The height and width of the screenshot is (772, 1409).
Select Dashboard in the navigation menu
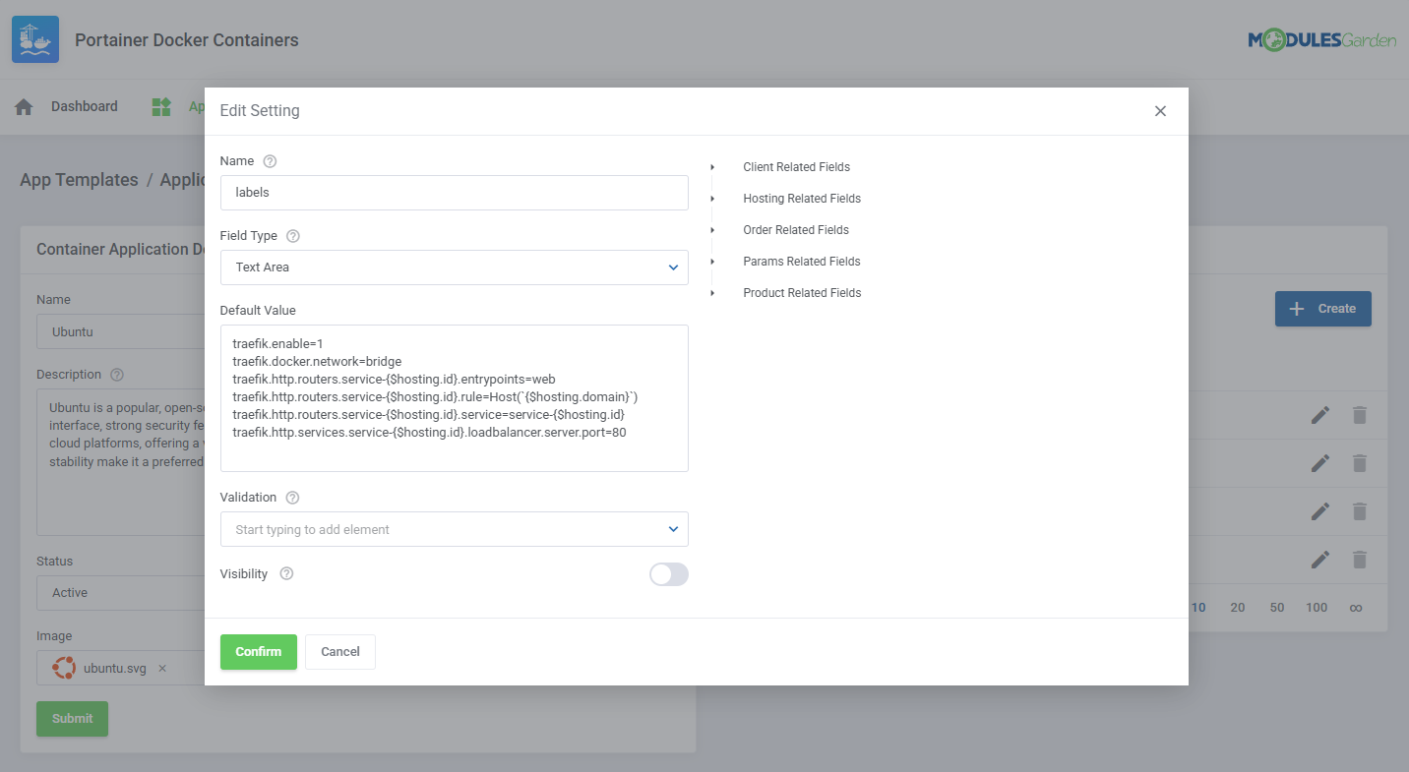click(84, 105)
